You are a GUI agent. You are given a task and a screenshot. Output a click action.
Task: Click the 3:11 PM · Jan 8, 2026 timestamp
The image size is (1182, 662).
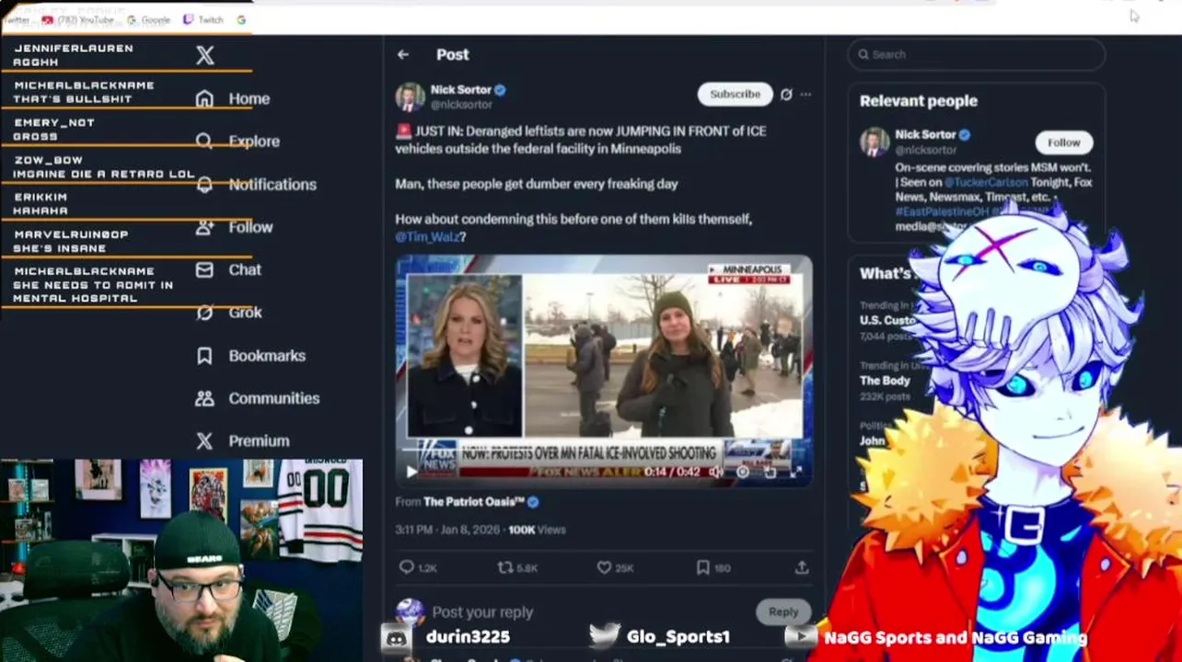coord(448,530)
